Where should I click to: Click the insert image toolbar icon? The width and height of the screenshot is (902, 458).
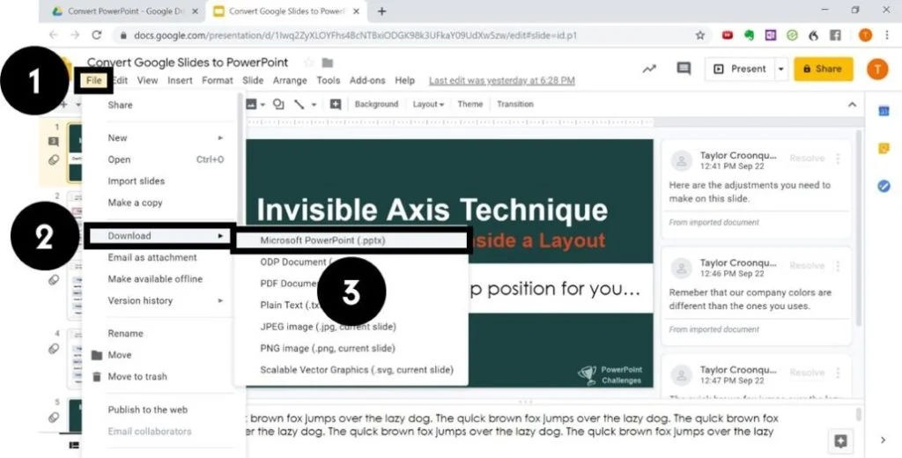coord(251,104)
